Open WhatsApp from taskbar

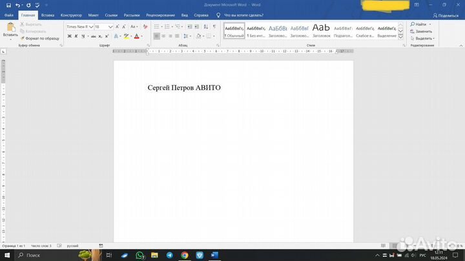(140, 255)
